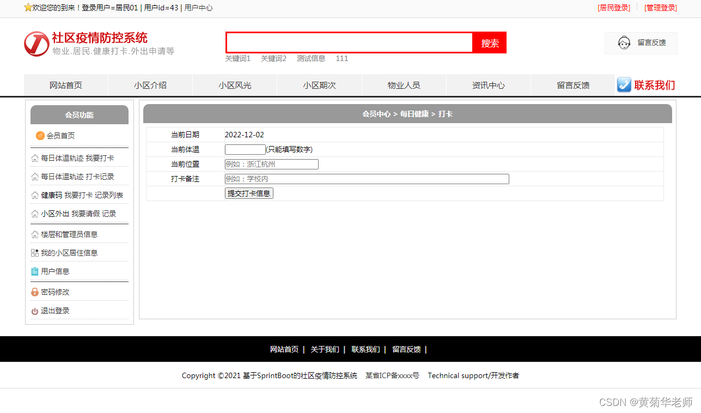Click the 管理登录 link
Image resolution: width=701 pixels, height=413 pixels.
tap(661, 8)
